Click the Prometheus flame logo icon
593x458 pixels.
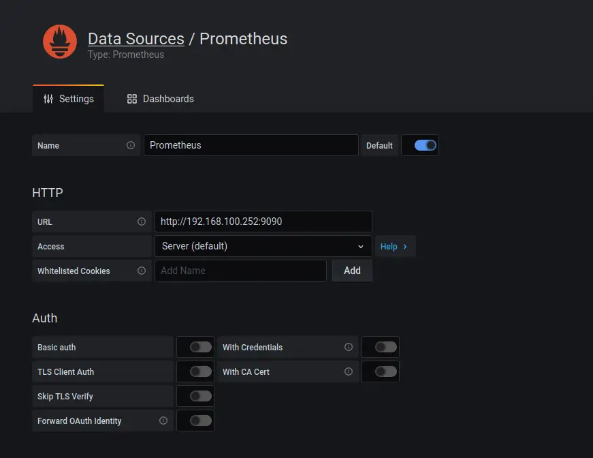(60, 42)
